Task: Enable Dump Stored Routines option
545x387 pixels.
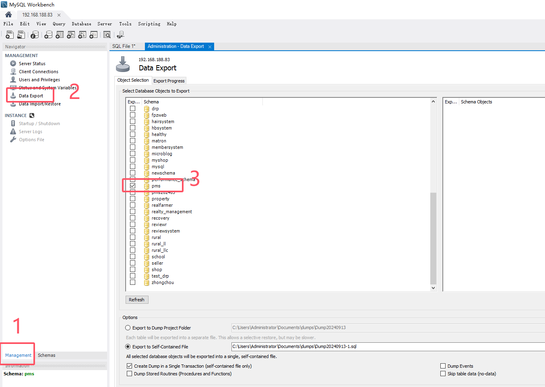Action: click(x=129, y=374)
